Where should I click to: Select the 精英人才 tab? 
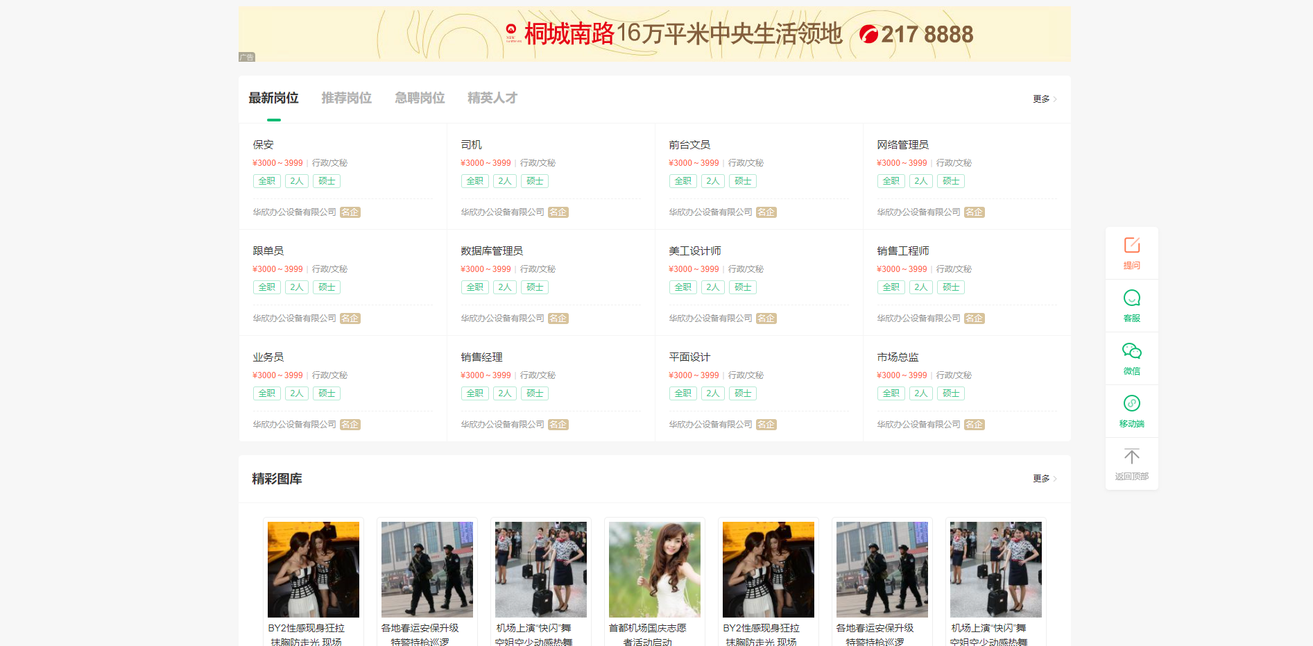[x=492, y=99]
